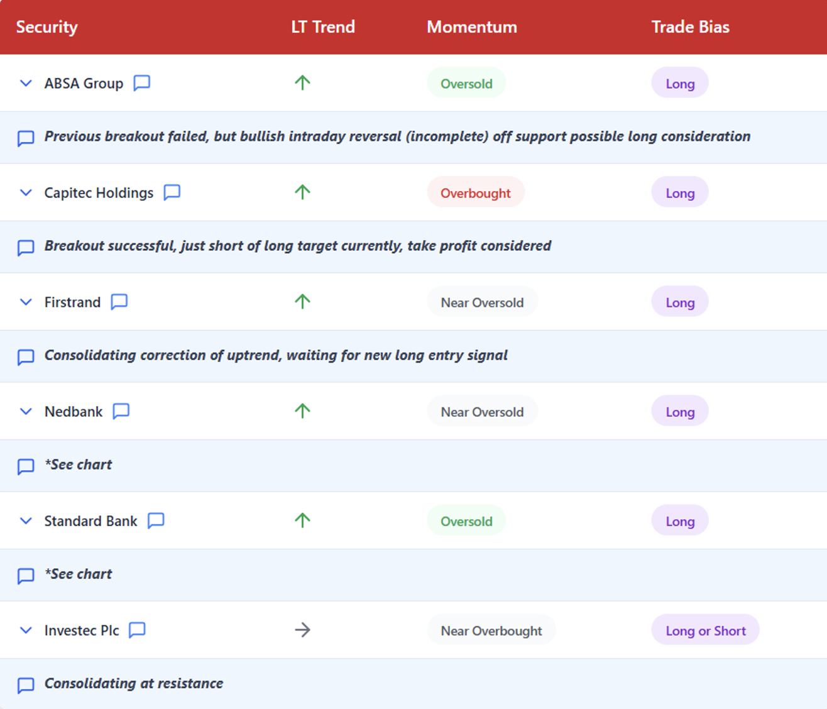Image resolution: width=827 pixels, height=709 pixels.
Task: Click the sideways trend arrow for Investec Plc
Action: 302,630
